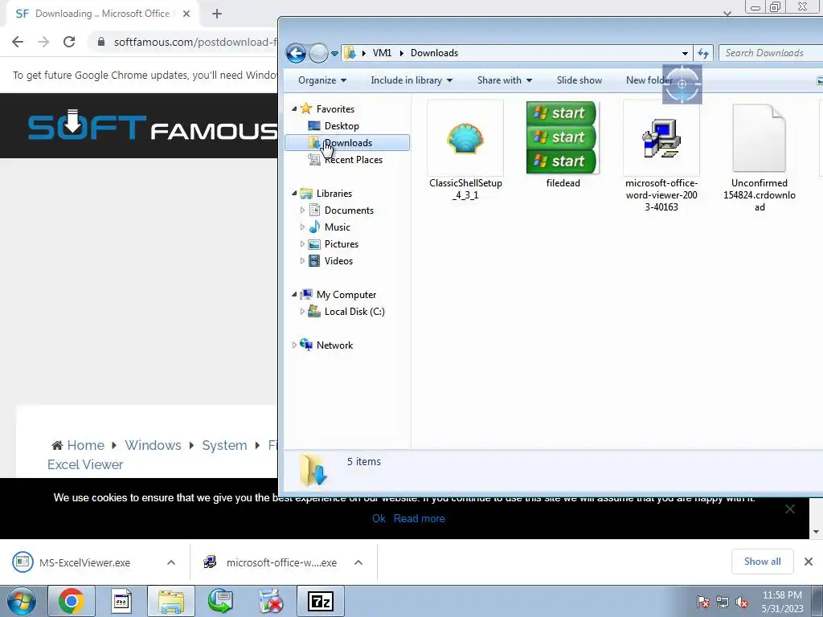
Task: Click the Search Downloads field
Action: 769,53
